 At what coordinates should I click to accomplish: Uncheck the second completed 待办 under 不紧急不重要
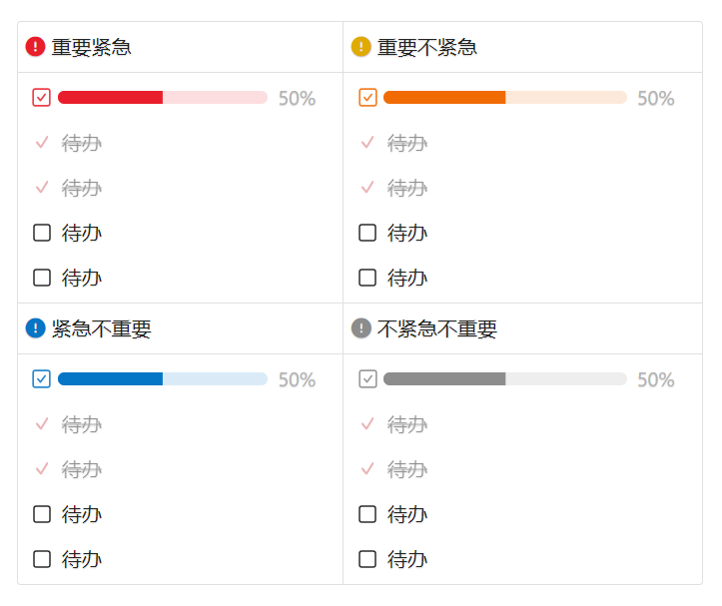coord(367,469)
